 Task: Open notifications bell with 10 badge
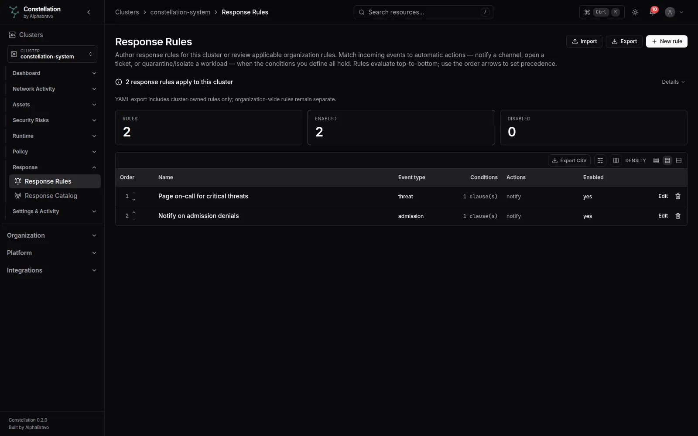coord(653,12)
